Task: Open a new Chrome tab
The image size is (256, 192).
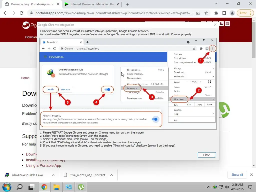Action: (x=127, y=4)
